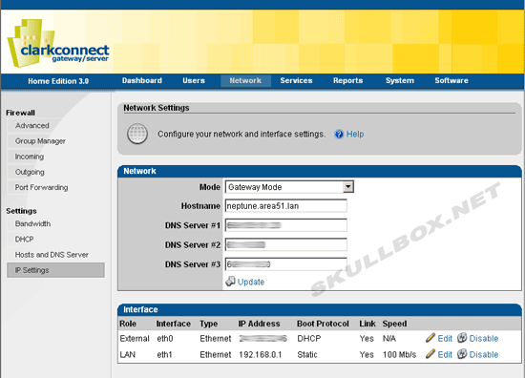
Task: Open the Advanced firewall page
Action: (x=32, y=126)
